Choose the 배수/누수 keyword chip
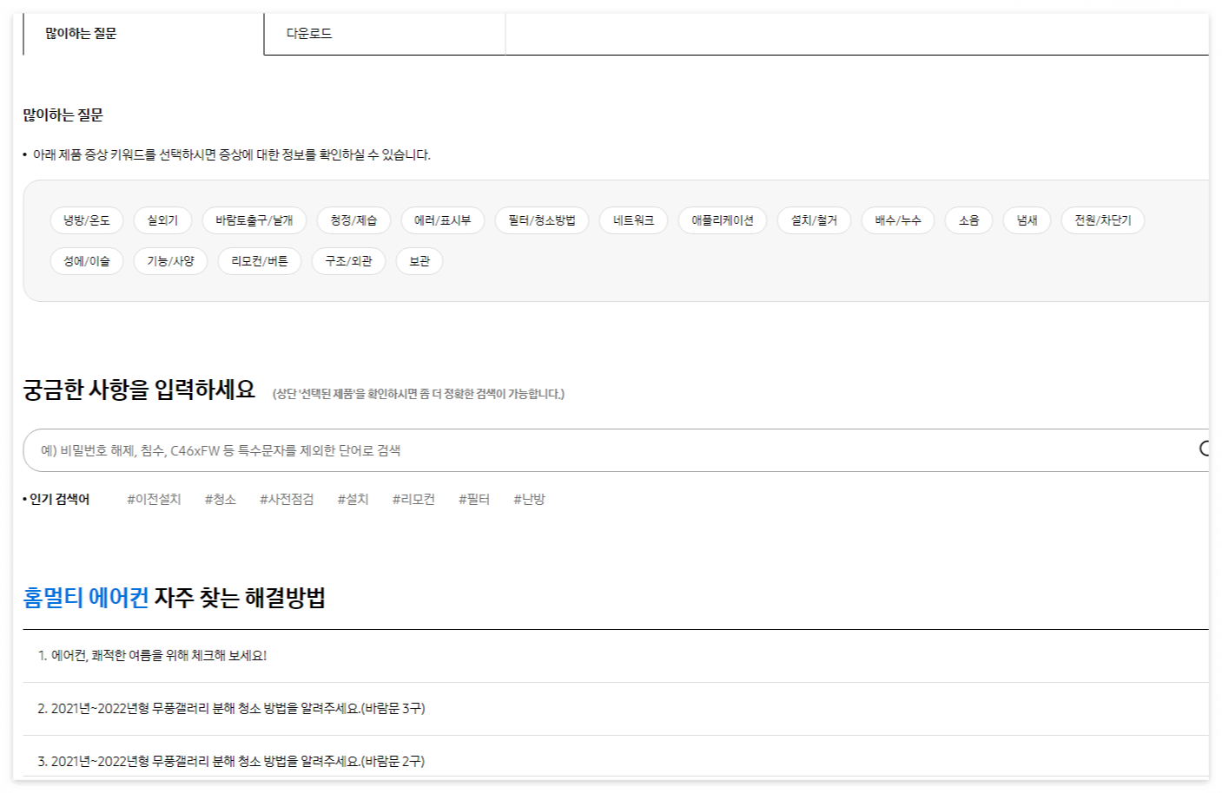The width and height of the screenshot is (1222, 793). coord(898,220)
